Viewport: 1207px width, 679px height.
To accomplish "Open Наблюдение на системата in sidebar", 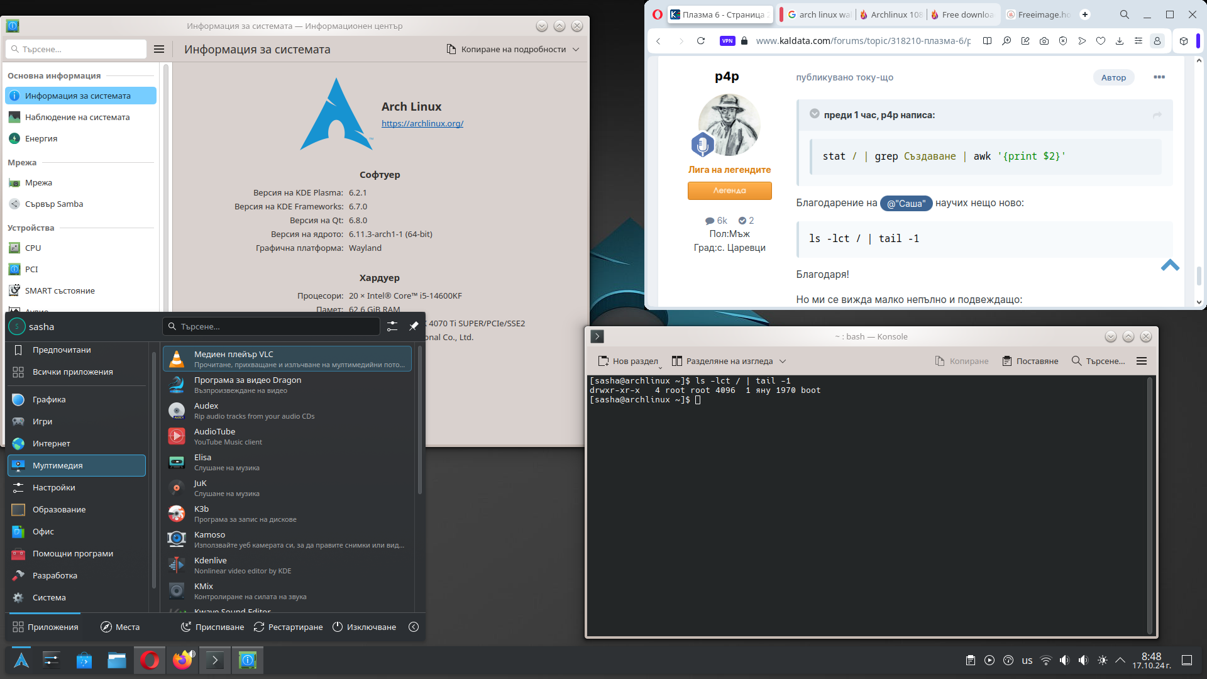I will tap(80, 117).
